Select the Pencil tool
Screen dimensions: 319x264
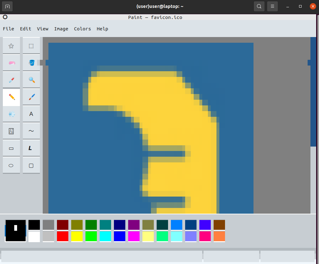[x=11, y=97]
